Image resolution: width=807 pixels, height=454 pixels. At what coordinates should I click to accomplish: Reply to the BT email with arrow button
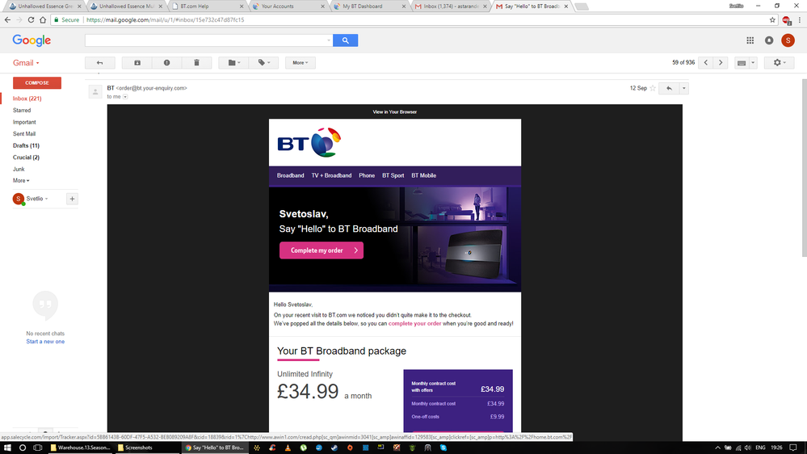pyautogui.click(x=669, y=88)
